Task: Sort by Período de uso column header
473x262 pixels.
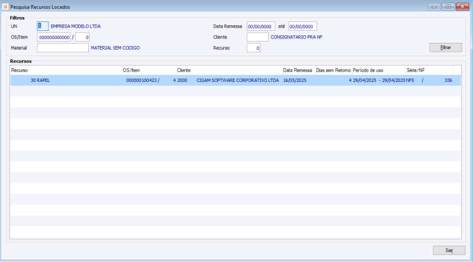Action: click(x=379, y=70)
